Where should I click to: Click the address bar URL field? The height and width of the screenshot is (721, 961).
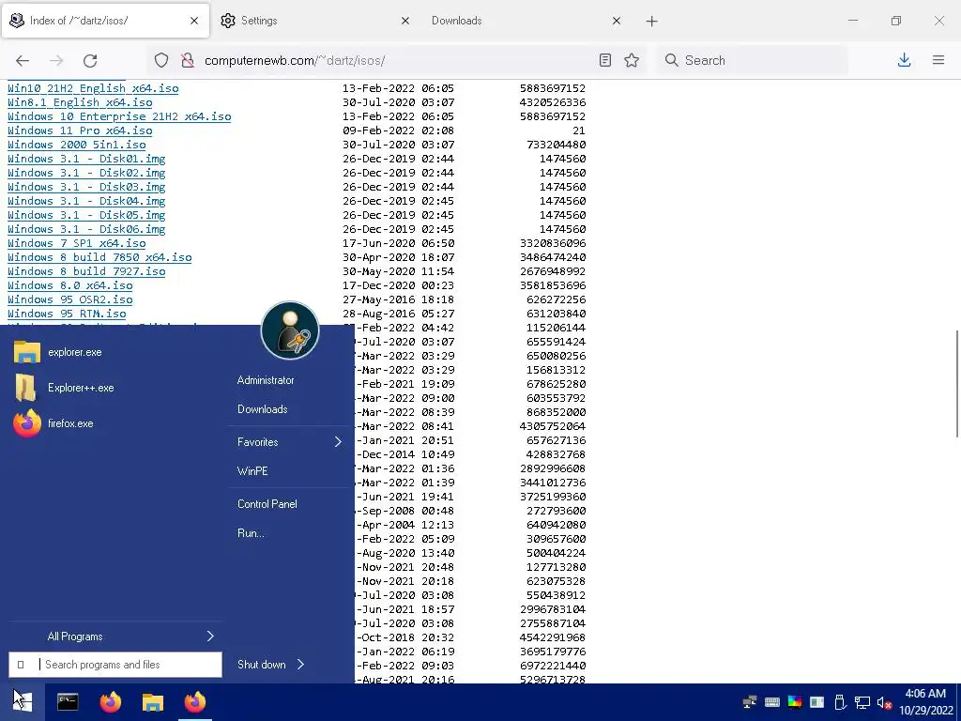point(398,60)
